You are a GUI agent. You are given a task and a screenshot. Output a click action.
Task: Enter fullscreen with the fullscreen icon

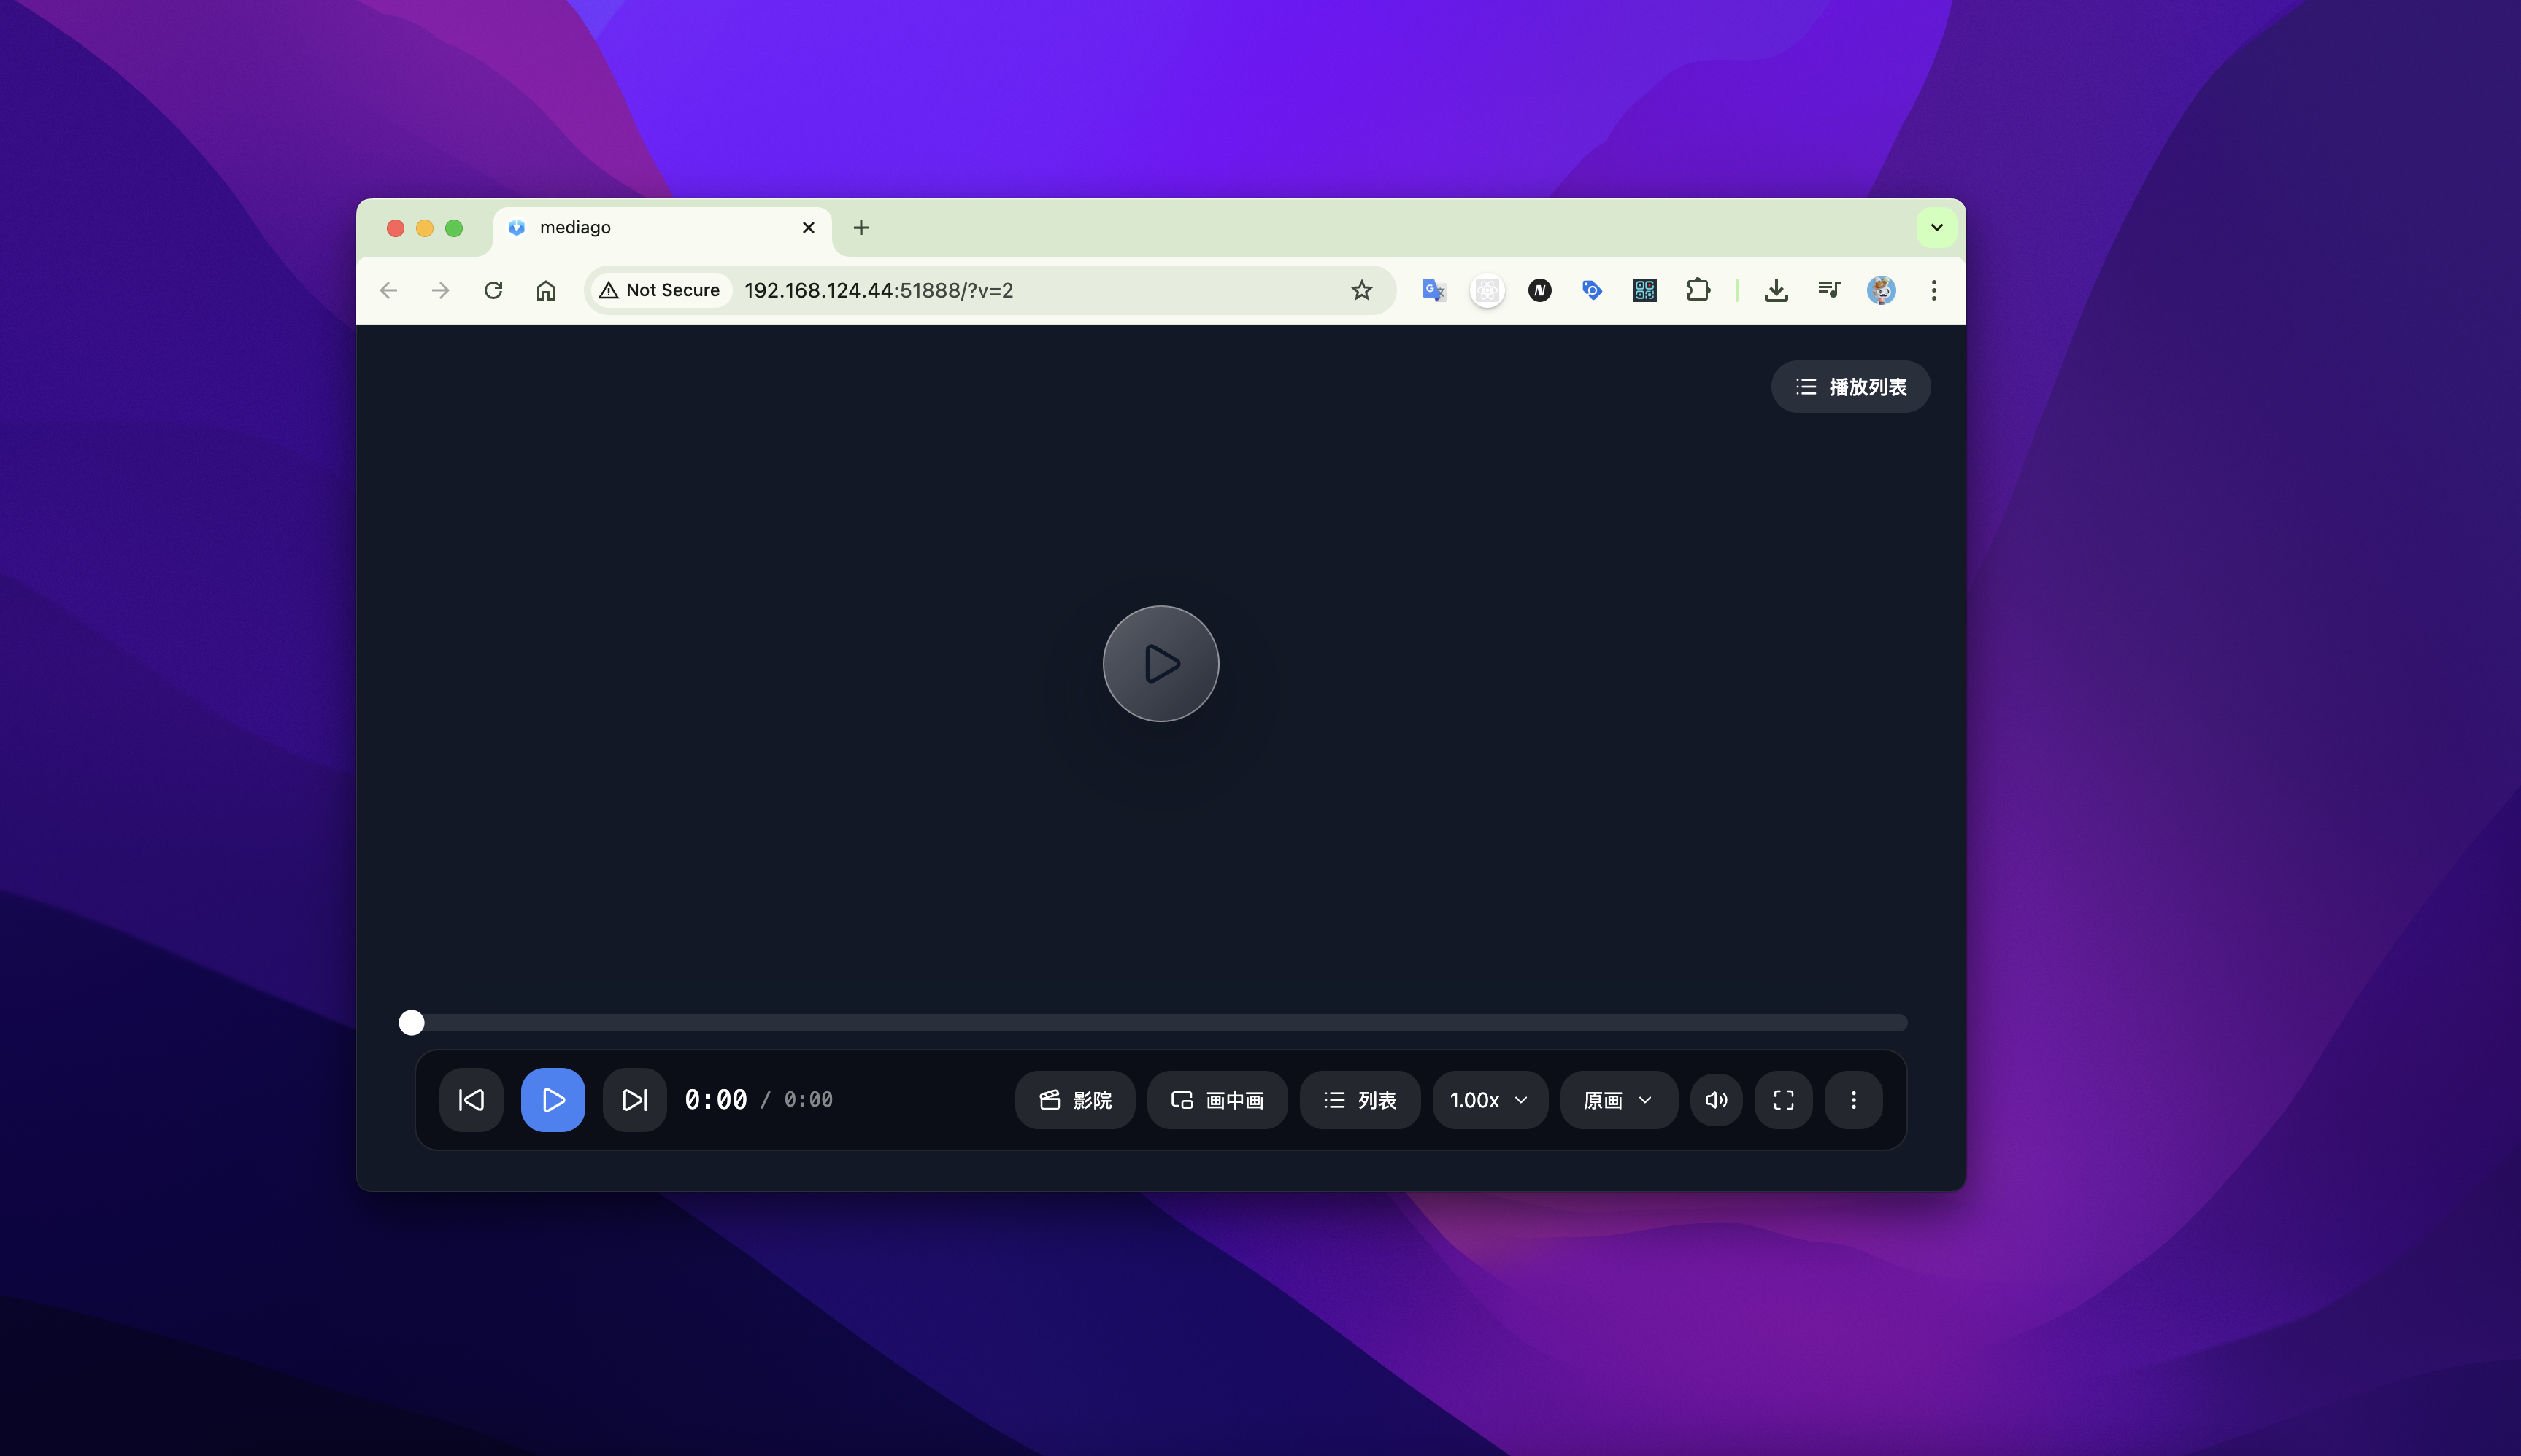pos(1784,1099)
